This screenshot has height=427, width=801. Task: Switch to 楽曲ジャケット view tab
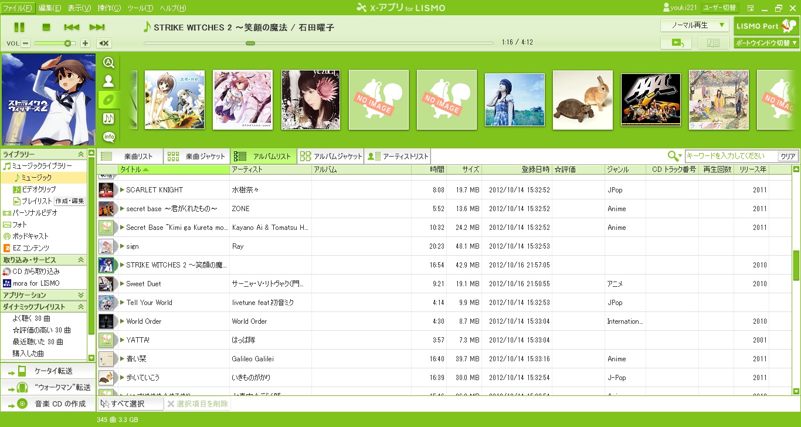197,157
